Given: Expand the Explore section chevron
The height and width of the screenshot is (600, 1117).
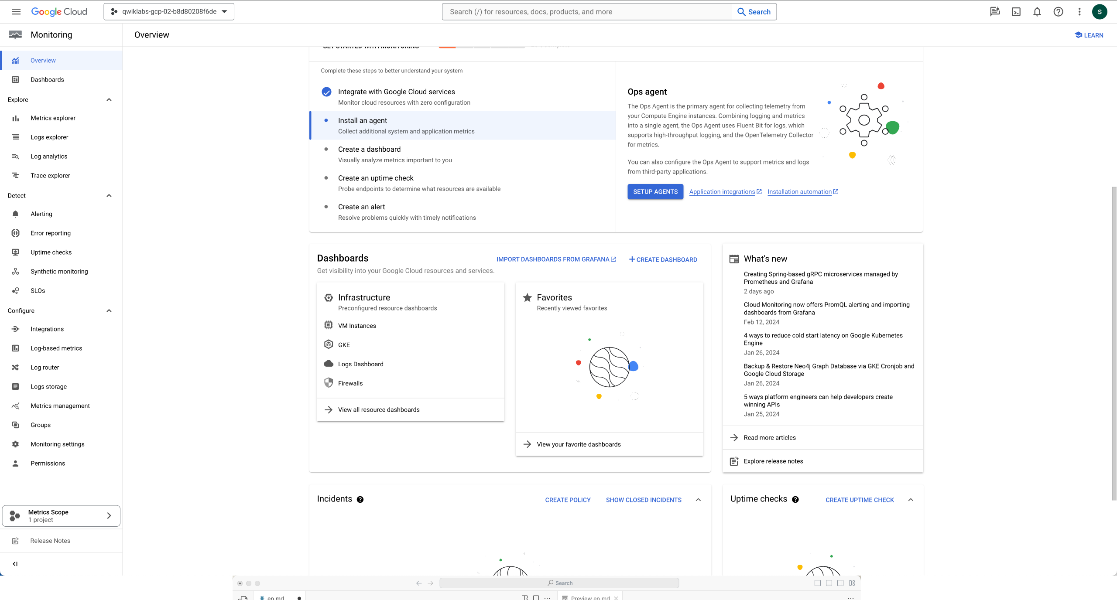Looking at the screenshot, I should [109, 99].
